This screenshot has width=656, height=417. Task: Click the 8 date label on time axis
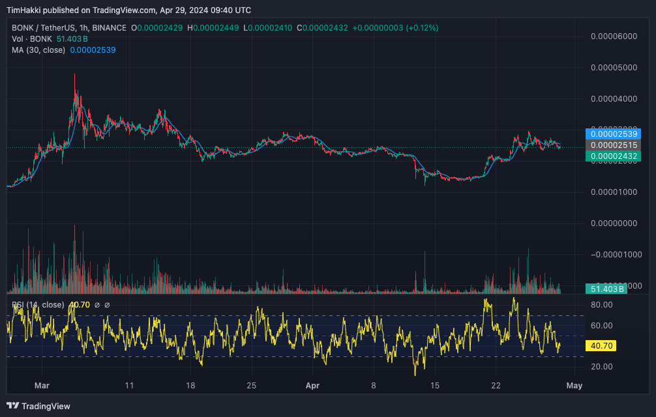pos(374,386)
